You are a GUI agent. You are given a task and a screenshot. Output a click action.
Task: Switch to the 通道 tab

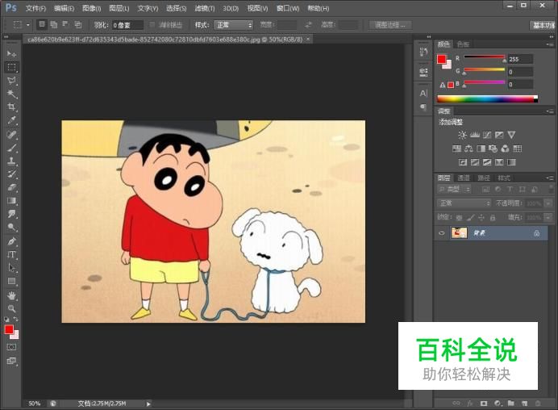tap(464, 178)
